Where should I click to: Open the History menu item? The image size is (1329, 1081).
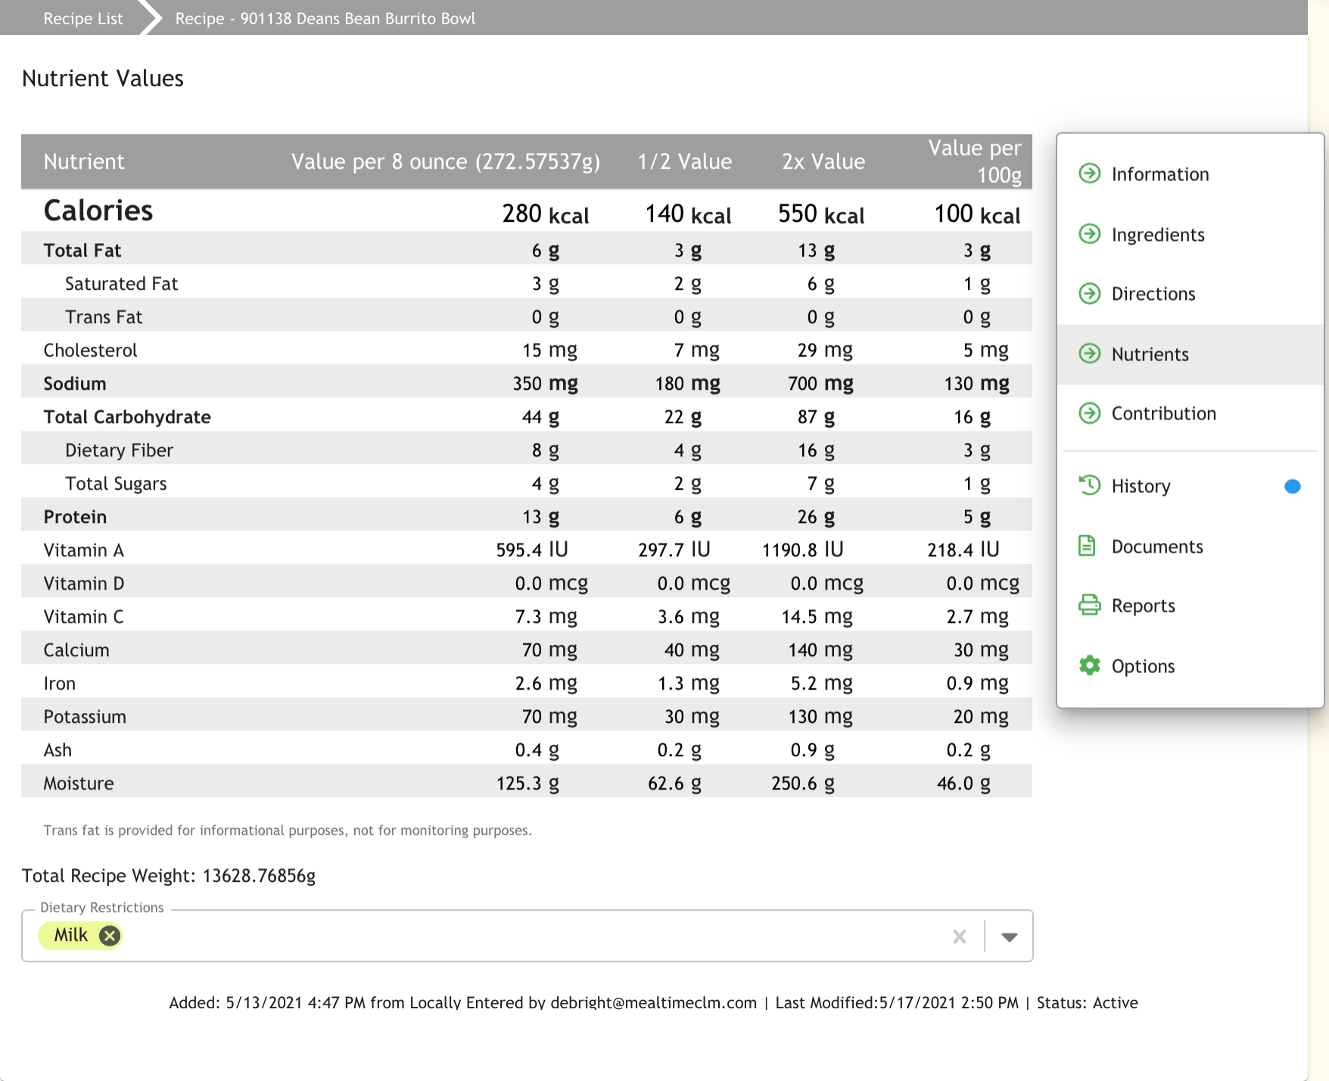point(1190,486)
